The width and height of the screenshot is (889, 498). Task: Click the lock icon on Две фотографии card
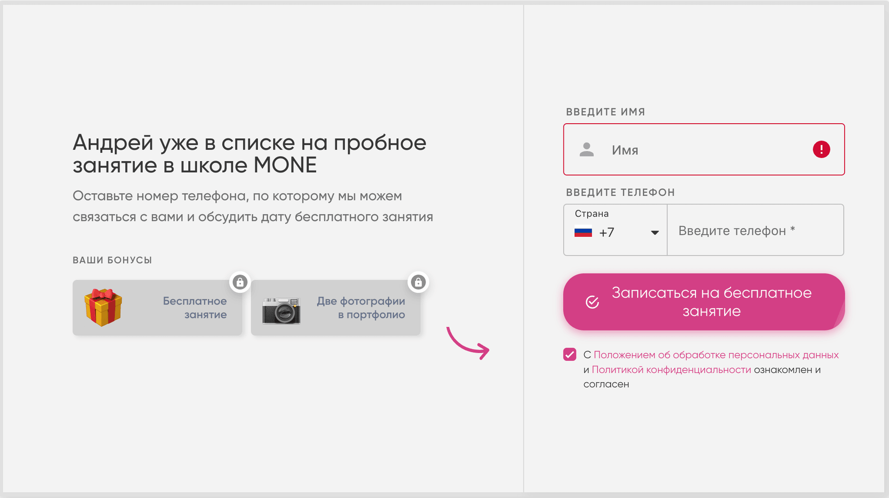418,282
